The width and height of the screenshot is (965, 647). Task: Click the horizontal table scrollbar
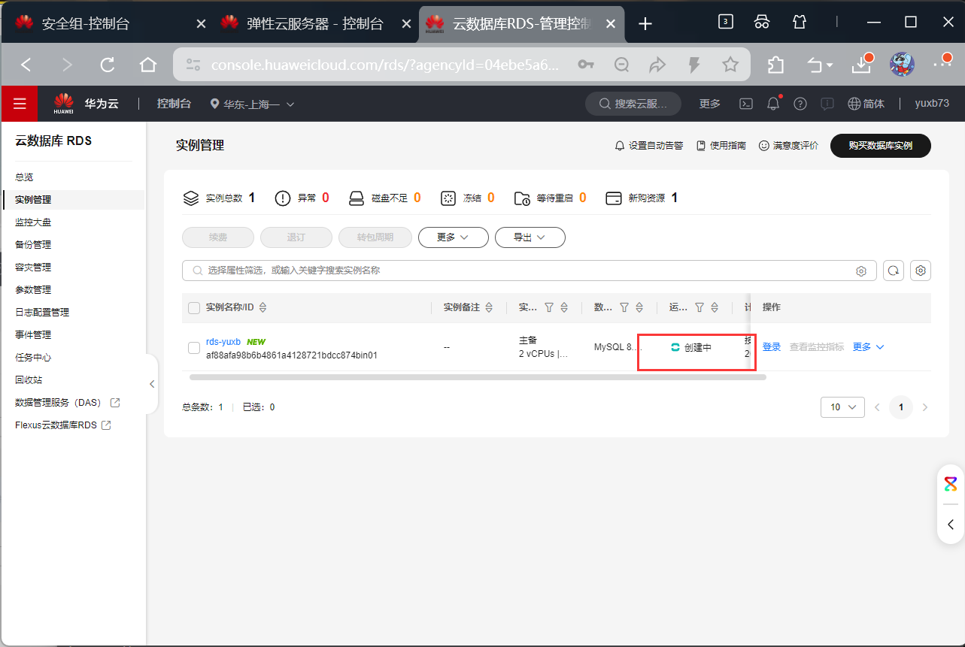(477, 376)
